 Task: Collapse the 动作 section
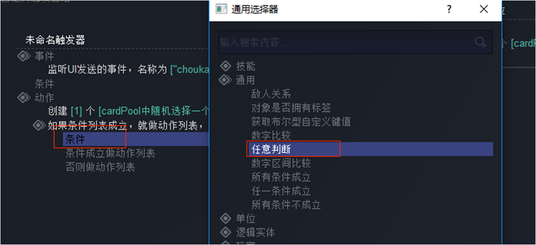click(x=23, y=97)
